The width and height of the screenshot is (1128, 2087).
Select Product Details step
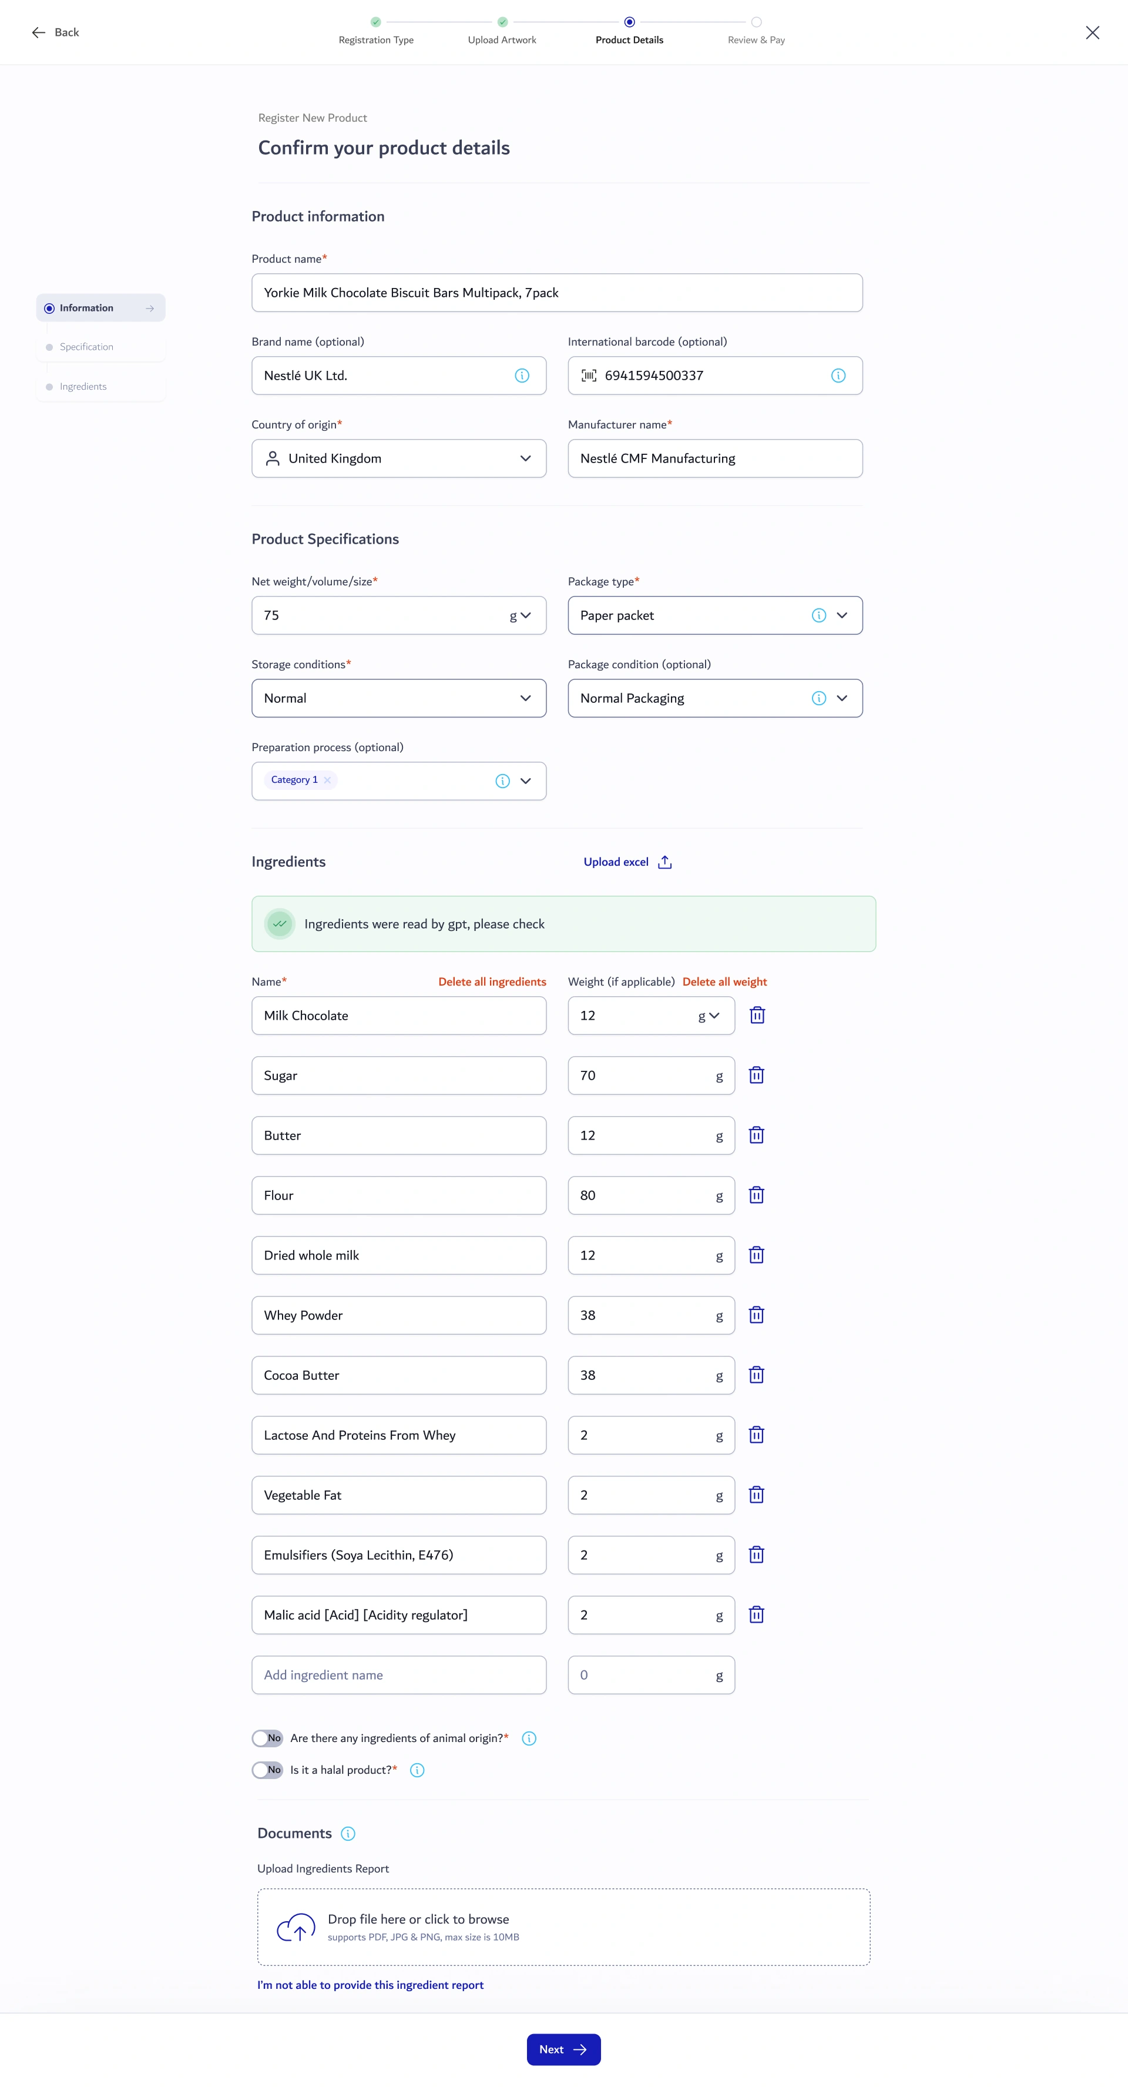[629, 32]
